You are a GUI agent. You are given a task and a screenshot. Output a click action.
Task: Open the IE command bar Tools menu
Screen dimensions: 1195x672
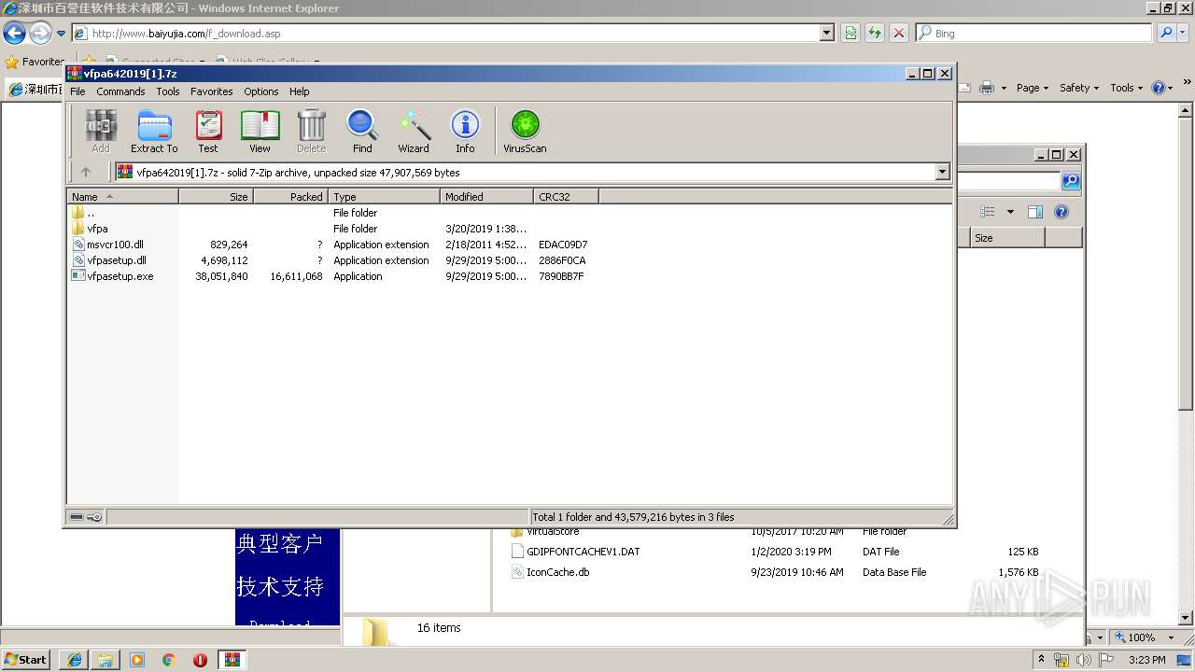[x=1127, y=88]
